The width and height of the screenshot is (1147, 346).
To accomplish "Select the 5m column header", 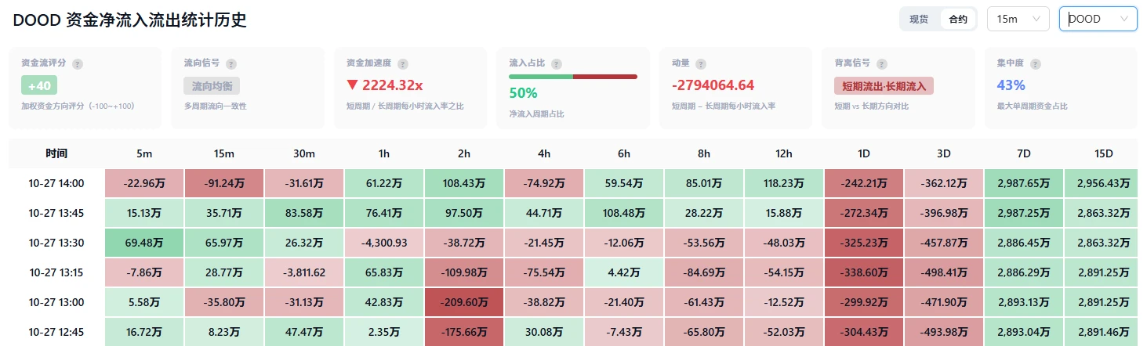I will pyautogui.click(x=144, y=153).
